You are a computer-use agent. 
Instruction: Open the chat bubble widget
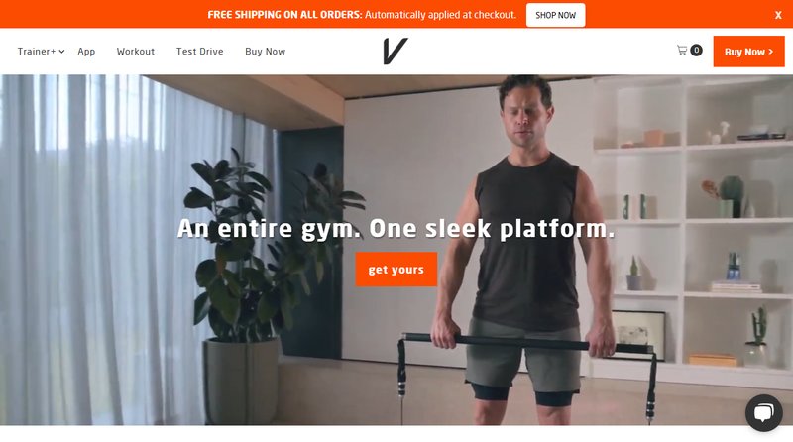tap(763, 412)
